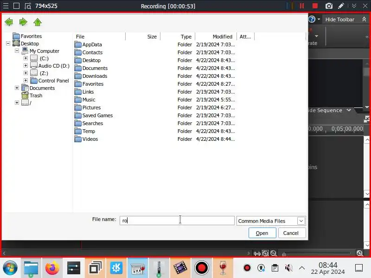Select Trash in the folder tree
This screenshot has width=371, height=278.
tap(36, 95)
